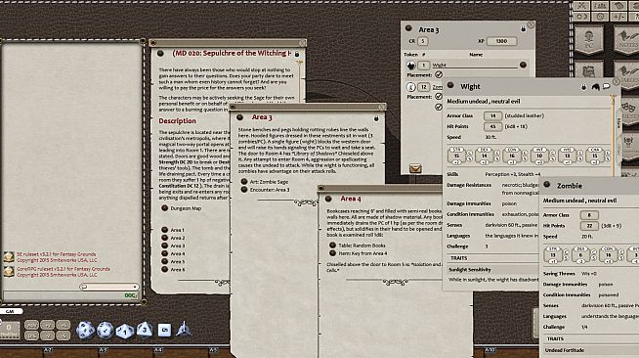Click the Wight CON ability score box

click(x=512, y=156)
